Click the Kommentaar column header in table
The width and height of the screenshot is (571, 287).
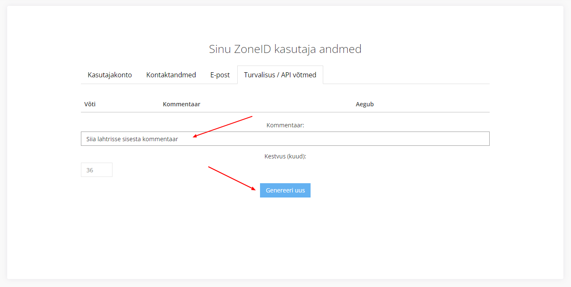181,104
